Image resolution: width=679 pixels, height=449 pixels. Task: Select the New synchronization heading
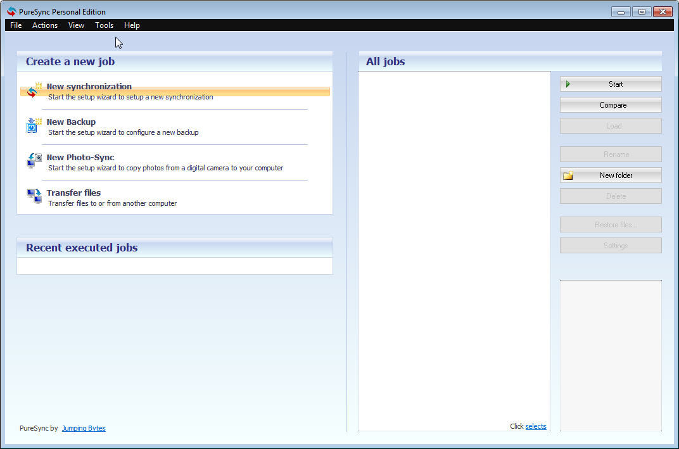[89, 86]
